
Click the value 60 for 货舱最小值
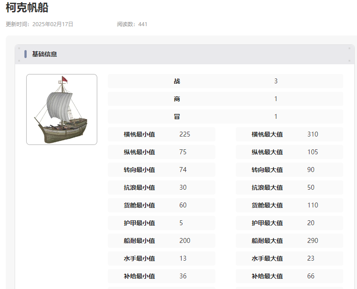183,205
